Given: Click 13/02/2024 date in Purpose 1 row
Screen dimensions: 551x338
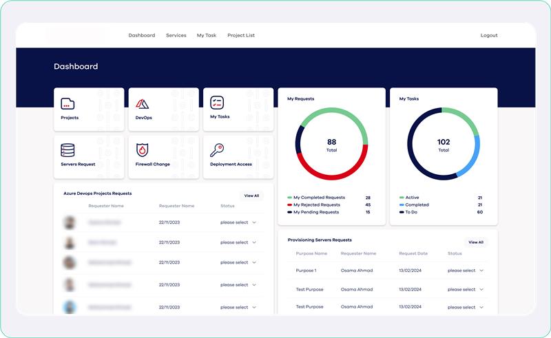Looking at the screenshot, I should tap(410, 271).
